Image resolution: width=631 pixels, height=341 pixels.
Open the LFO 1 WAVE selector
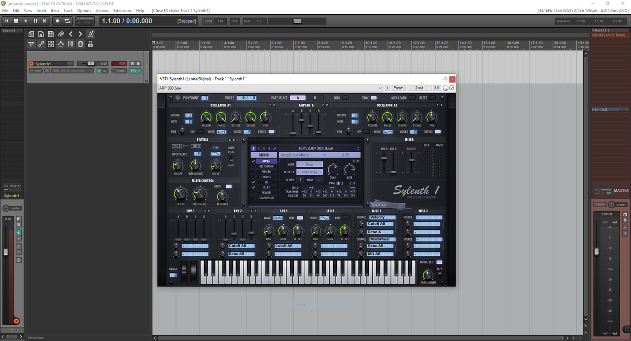pyautogui.click(x=278, y=218)
